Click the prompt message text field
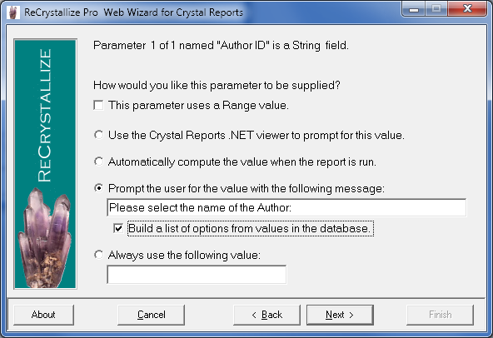493x338 pixels. (286, 207)
